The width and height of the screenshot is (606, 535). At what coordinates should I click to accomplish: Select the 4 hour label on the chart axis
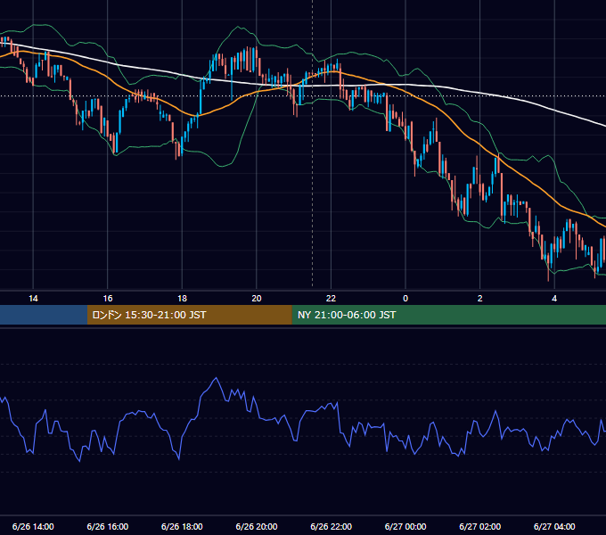tap(554, 299)
